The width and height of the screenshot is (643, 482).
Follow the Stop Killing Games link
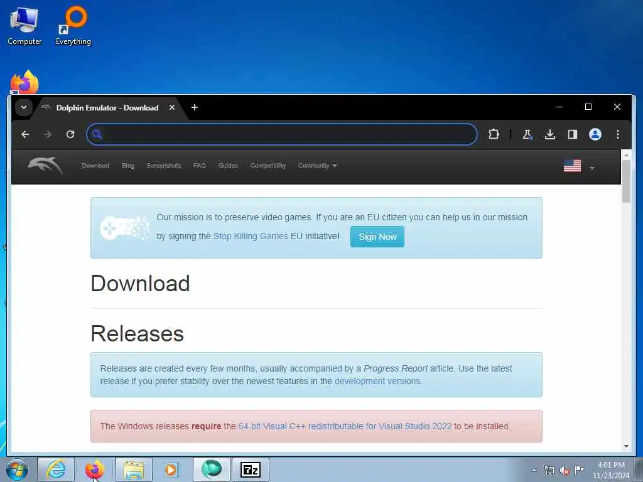click(x=251, y=236)
